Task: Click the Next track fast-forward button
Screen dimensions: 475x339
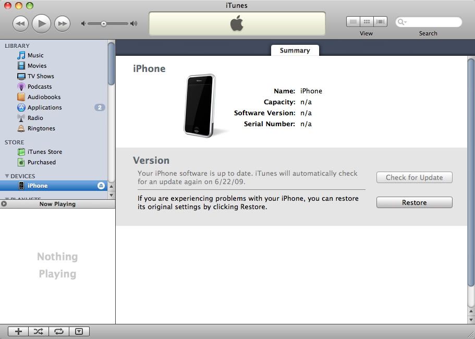Action: pos(63,23)
